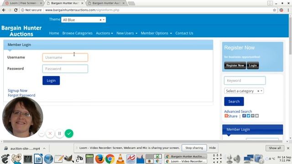Open the terminal icon in taskbar

click(x=27, y=159)
